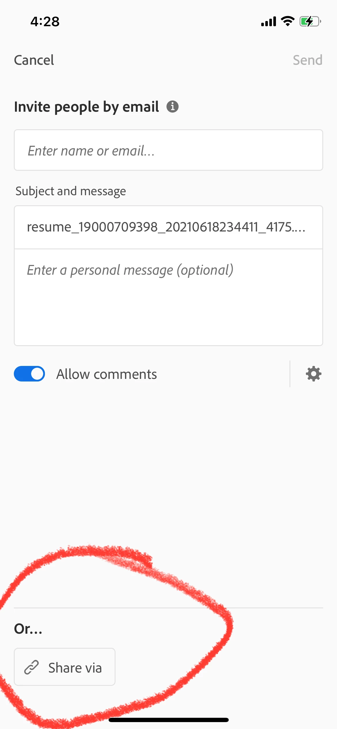Click into the personal message box
This screenshot has height=729, width=337.
point(168,297)
